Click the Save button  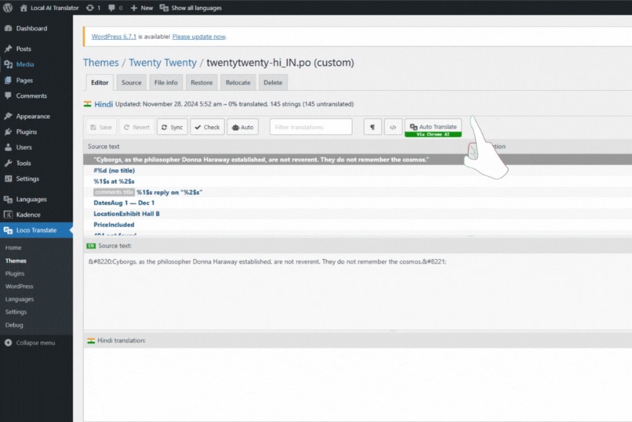click(101, 127)
